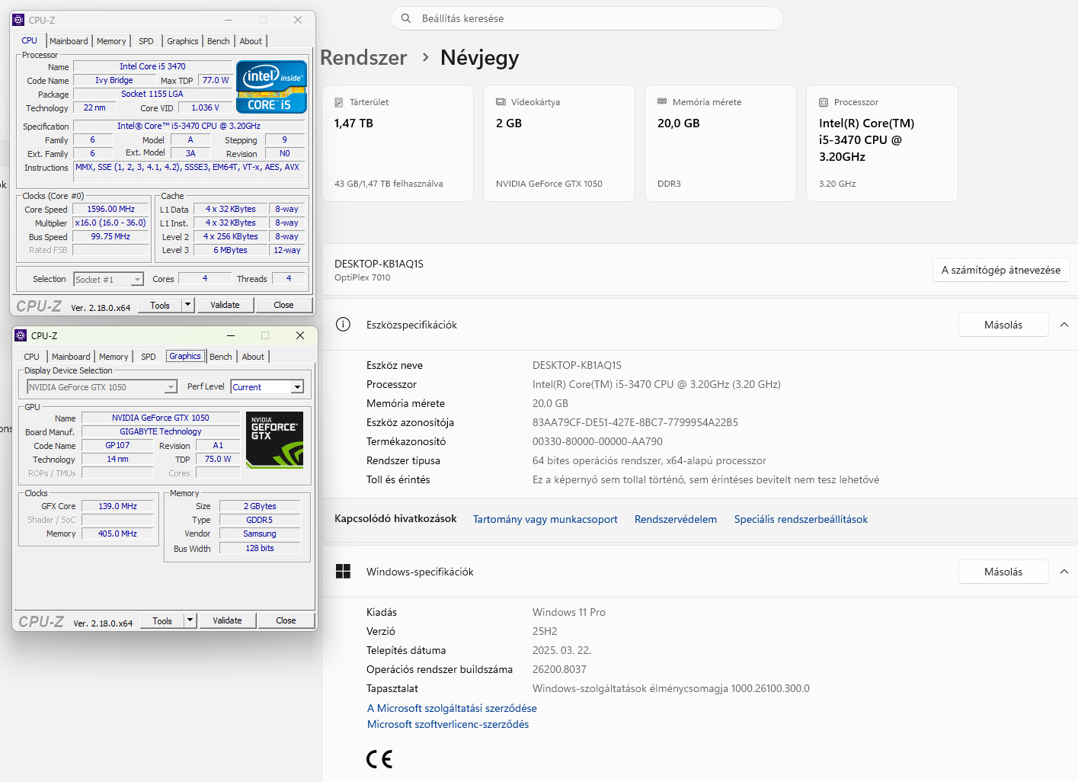Open Memory tab in lower CPU-Z window

(114, 357)
